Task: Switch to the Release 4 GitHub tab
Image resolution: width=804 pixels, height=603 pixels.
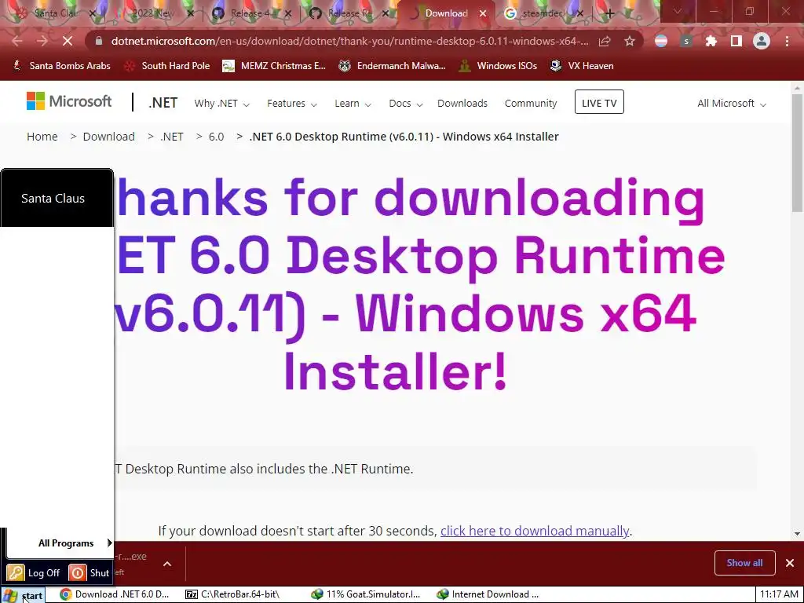Action: [249, 14]
